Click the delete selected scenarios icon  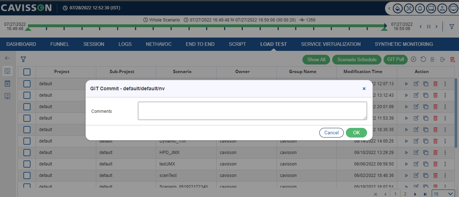(453, 59)
